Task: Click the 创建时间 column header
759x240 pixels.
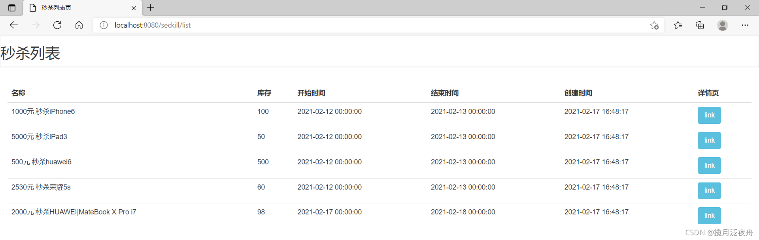Action: (x=578, y=93)
